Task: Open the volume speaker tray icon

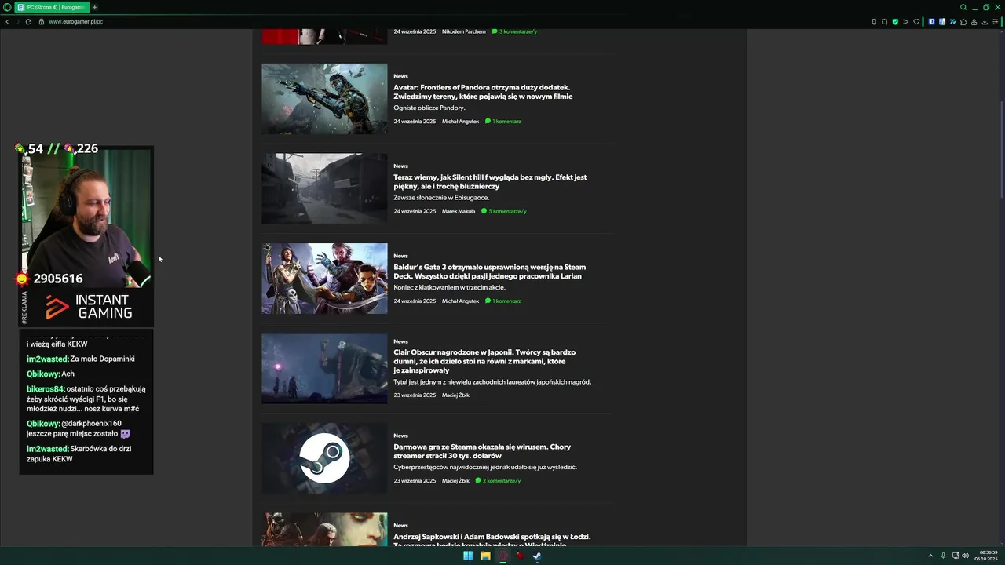Action: click(x=966, y=556)
